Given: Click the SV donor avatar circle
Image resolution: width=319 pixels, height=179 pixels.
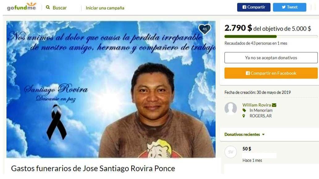Looking at the screenshot, I should click(230, 152).
